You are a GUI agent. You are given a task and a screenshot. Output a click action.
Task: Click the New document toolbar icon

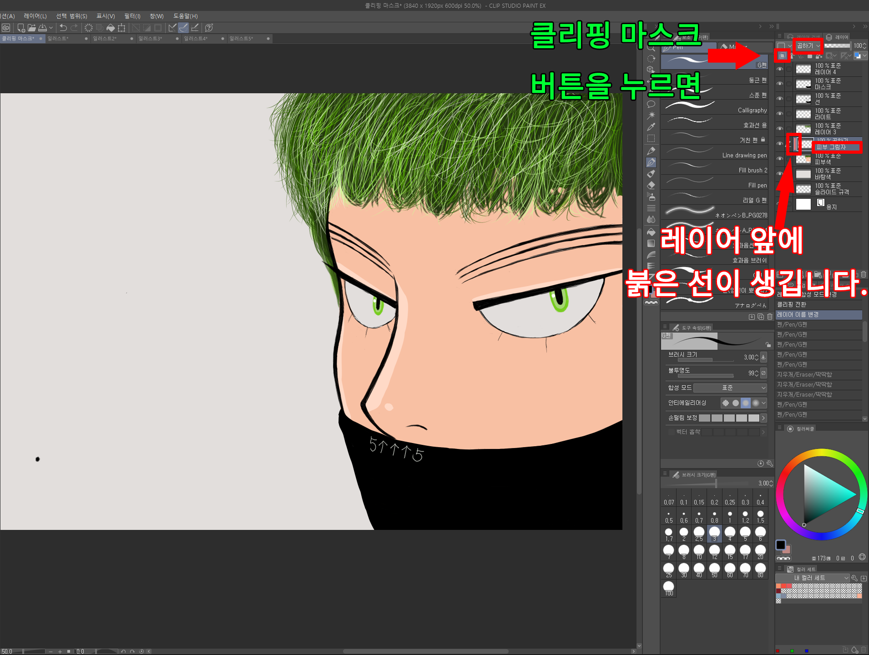pyautogui.click(x=21, y=28)
